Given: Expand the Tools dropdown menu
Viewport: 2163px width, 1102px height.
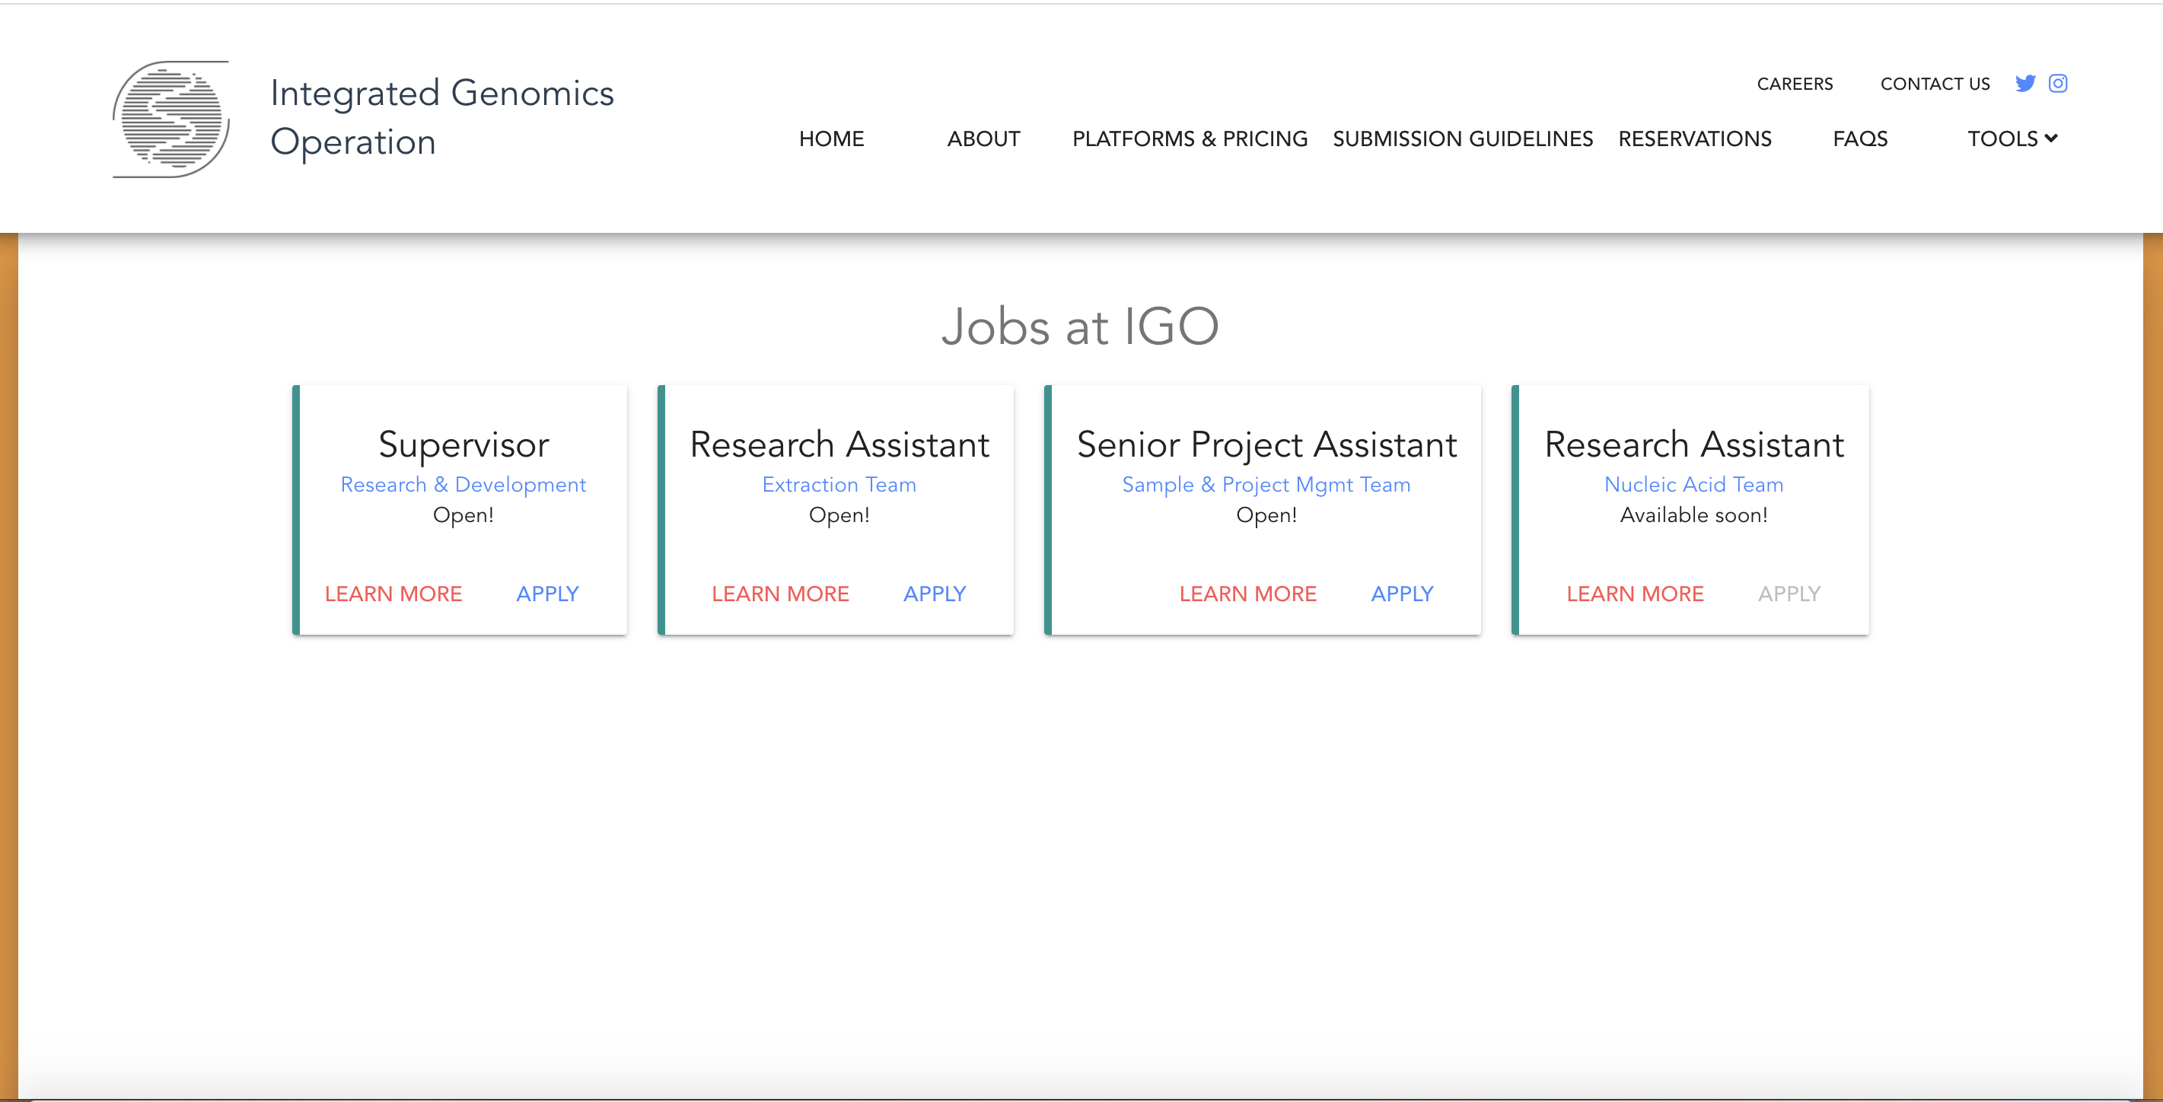Looking at the screenshot, I should point(2012,139).
